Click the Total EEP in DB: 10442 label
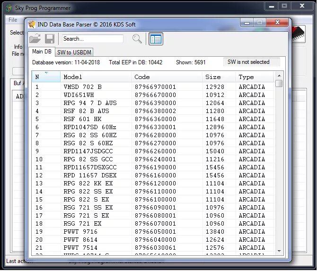The width and height of the screenshot is (317, 271). [135, 62]
